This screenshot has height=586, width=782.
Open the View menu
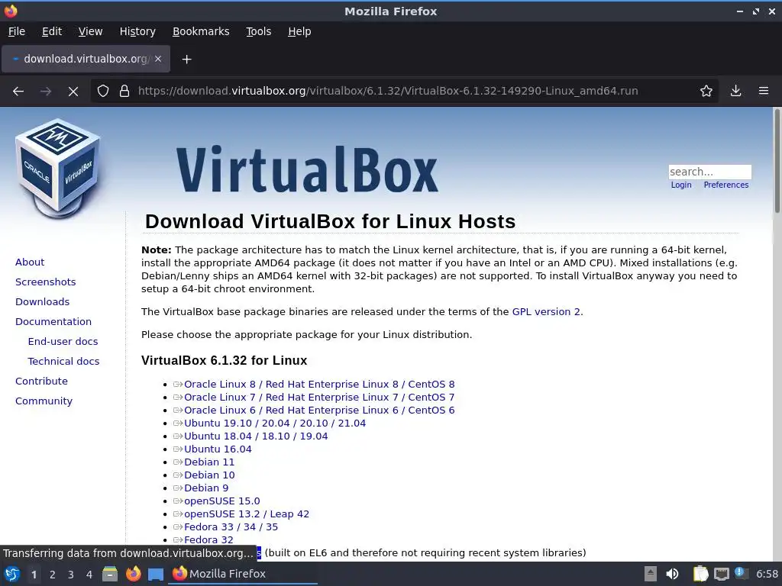[x=90, y=31]
